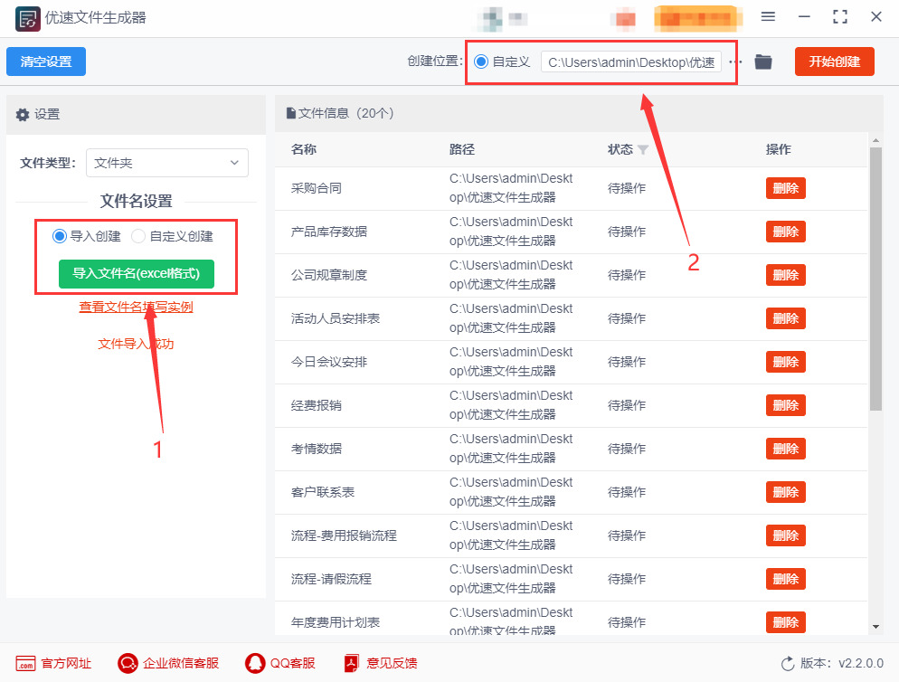Screen dimensions: 899x682
Task: Click the 文件导入成功 status message
Action: (x=136, y=344)
